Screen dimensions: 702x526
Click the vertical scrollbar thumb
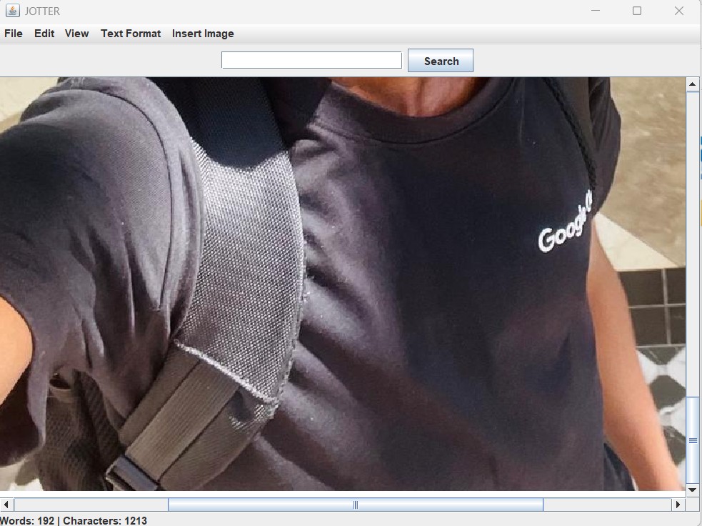tap(692, 440)
